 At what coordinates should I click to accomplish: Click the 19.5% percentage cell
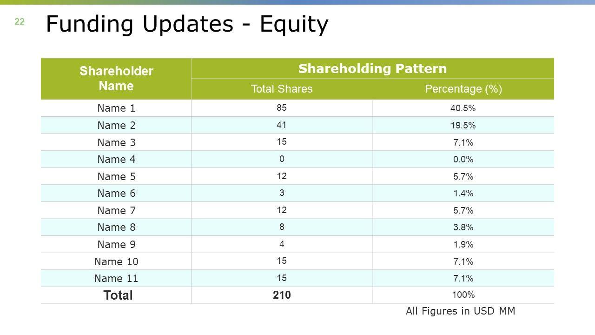463,125
